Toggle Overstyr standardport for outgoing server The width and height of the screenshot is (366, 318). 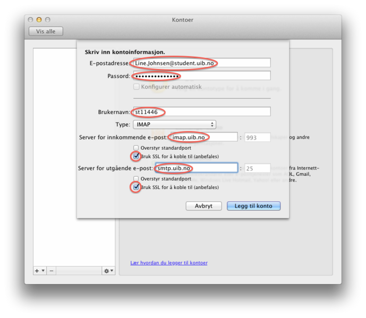click(137, 179)
